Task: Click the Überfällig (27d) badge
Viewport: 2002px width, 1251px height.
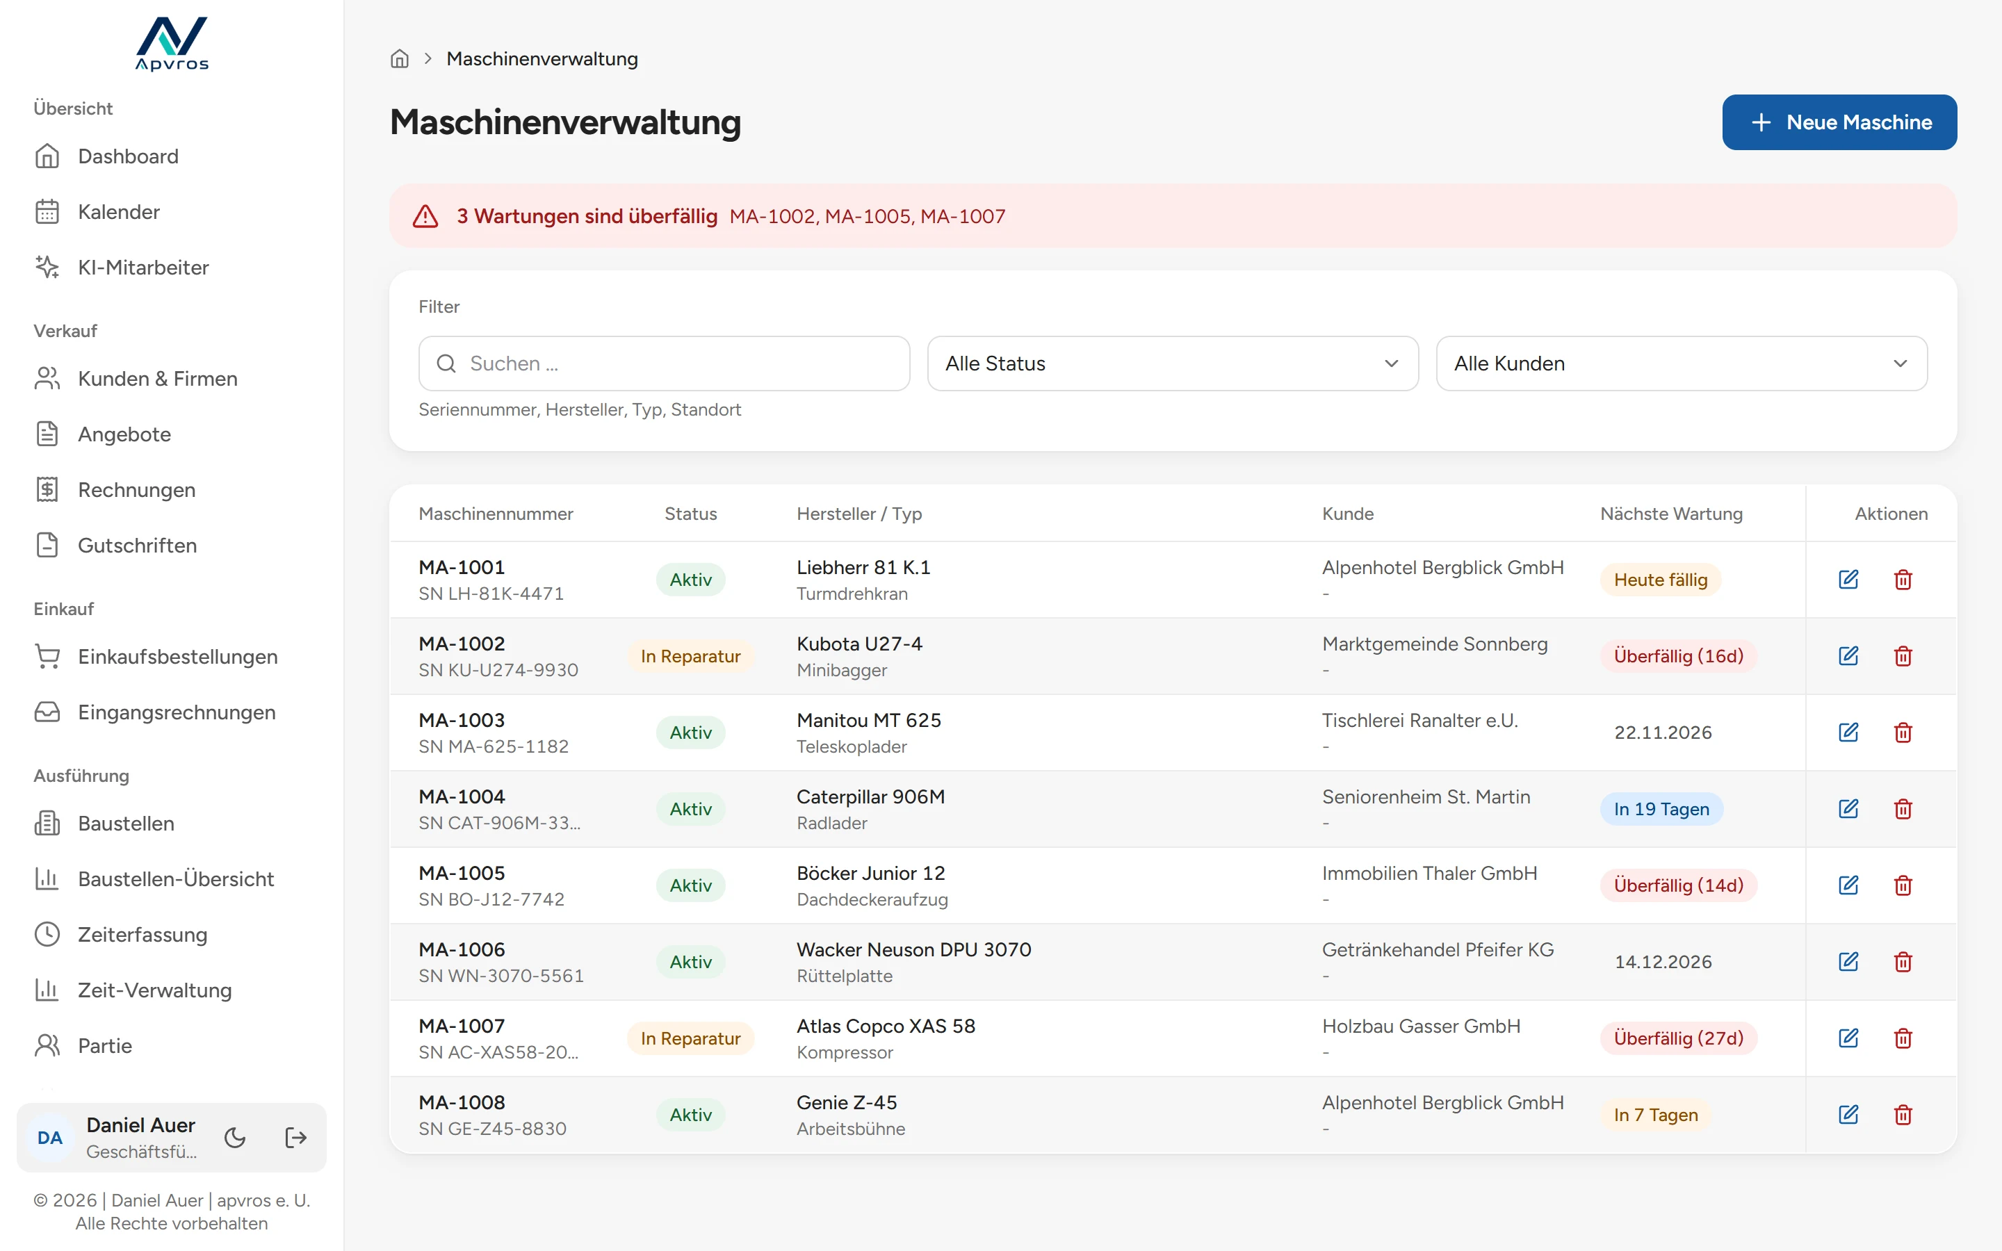Action: coord(1679,1038)
